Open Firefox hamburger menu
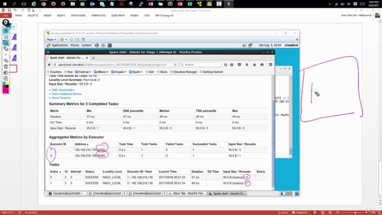 click(x=270, y=64)
